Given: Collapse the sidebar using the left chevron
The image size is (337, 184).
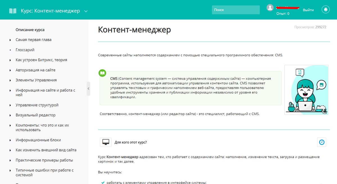Looking at the screenshot, I should (x=88, y=88).
